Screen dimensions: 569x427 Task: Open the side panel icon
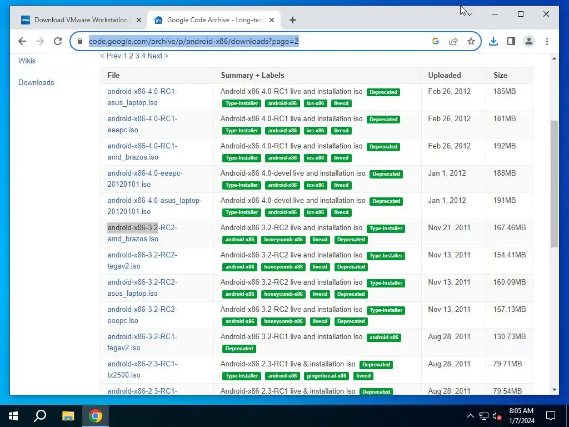(511, 41)
